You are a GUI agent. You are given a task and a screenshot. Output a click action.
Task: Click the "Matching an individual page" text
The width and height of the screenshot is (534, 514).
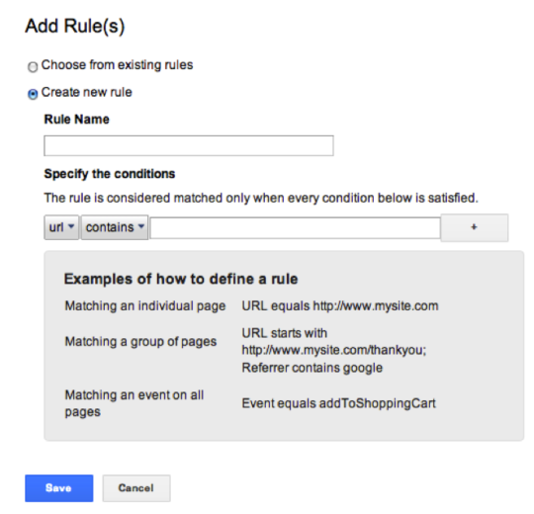pyautogui.click(x=145, y=305)
